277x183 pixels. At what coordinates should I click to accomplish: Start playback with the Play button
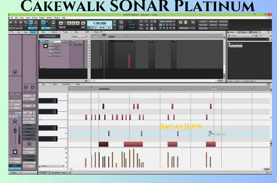point(69,23)
